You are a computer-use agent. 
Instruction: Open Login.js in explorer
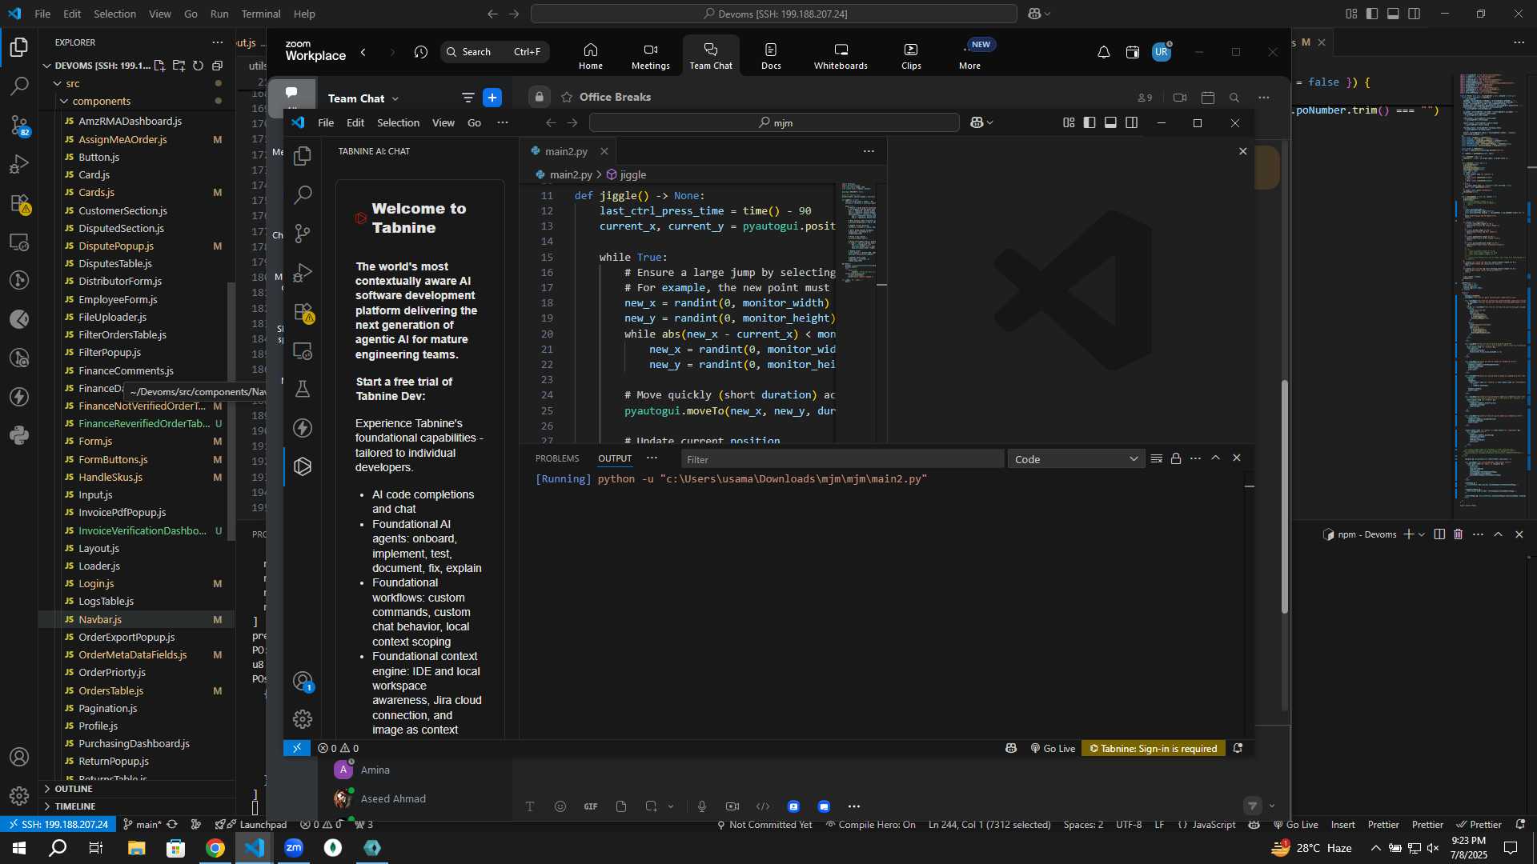pyautogui.click(x=96, y=583)
